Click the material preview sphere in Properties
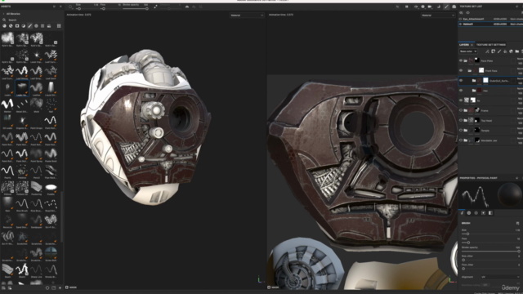Image resolution: width=523 pixels, height=294 pixels. click(509, 195)
